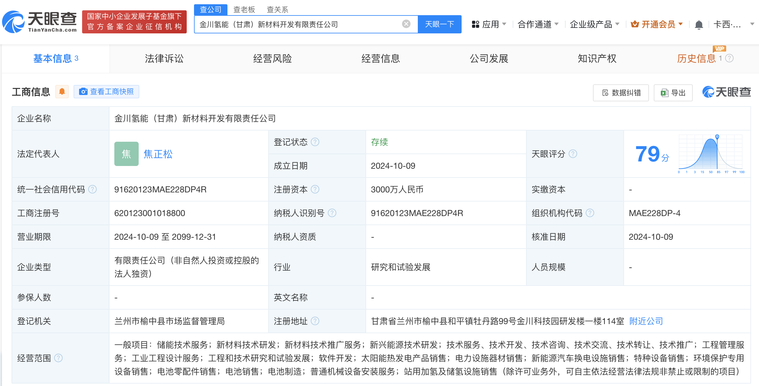Image resolution: width=759 pixels, height=386 pixels.
Task: Open the 知识产权 tab
Action: (597, 59)
